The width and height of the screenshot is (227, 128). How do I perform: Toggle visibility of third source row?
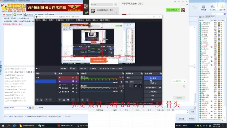pos(73,84)
